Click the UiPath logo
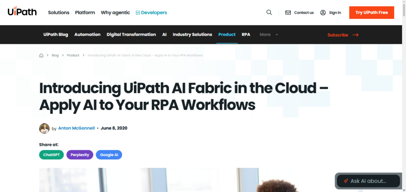This screenshot has height=192, width=406. [x=22, y=11]
